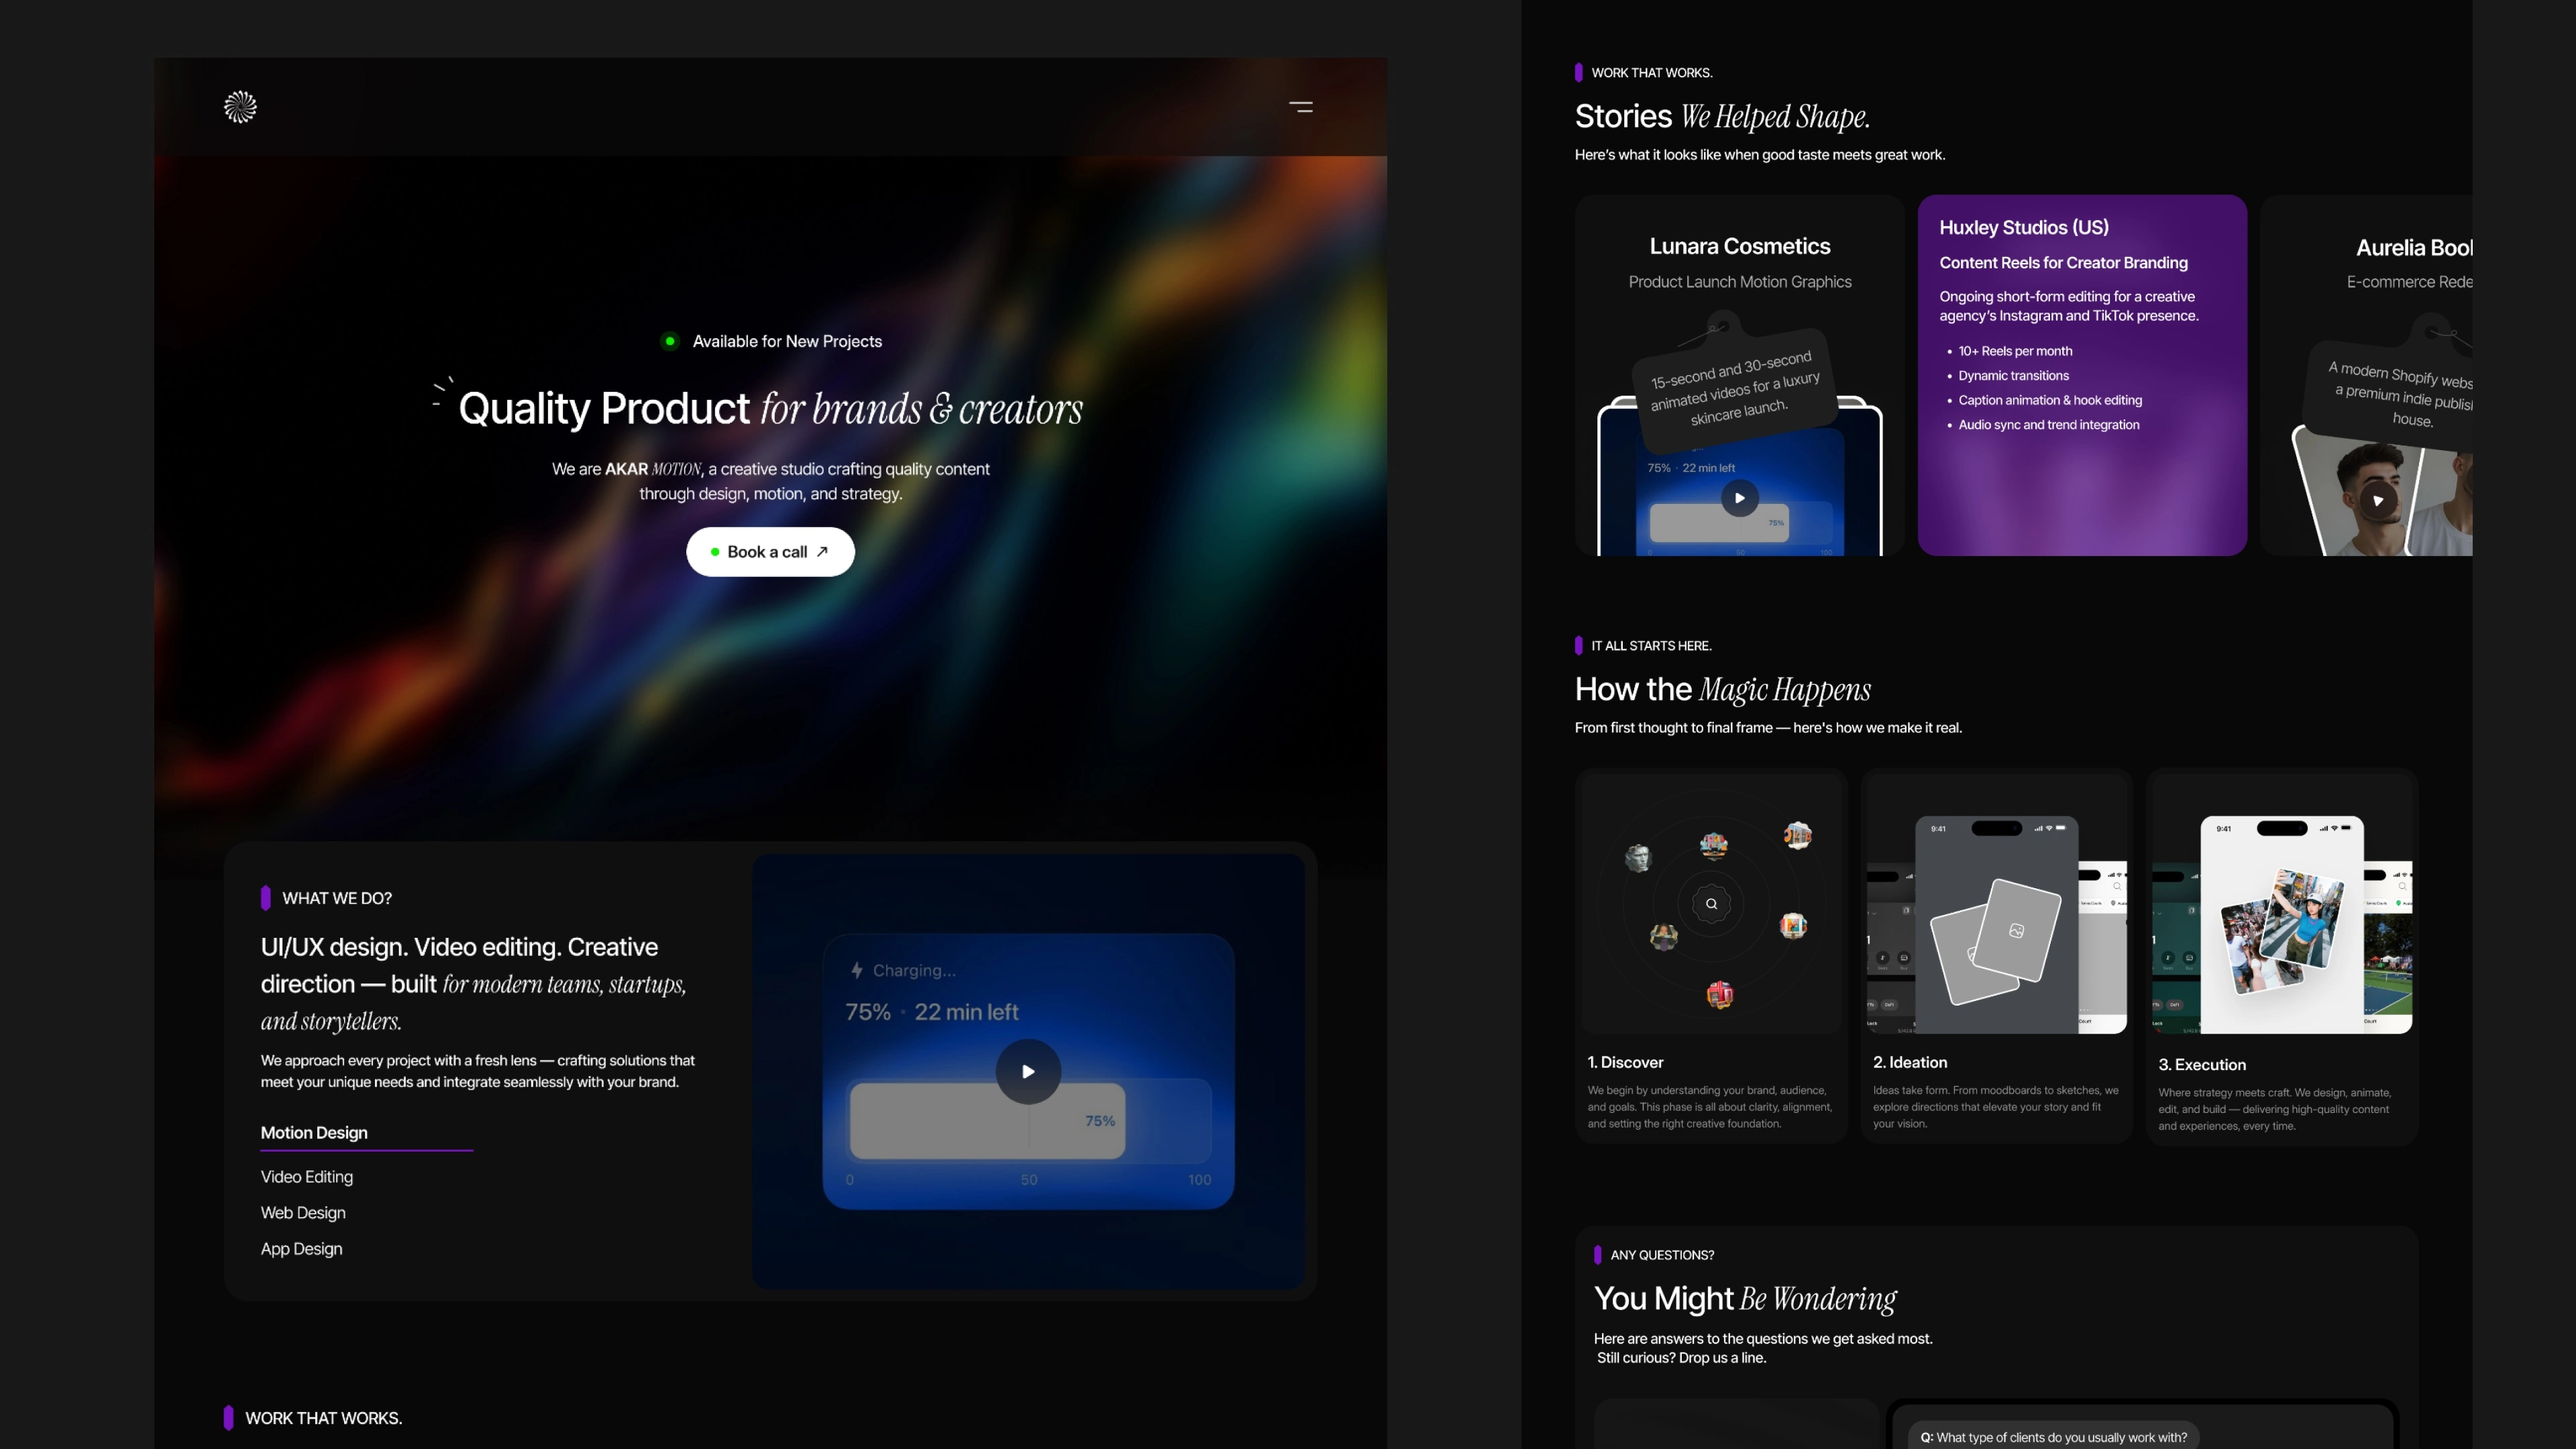Open the hamburger menu icon

1300,106
